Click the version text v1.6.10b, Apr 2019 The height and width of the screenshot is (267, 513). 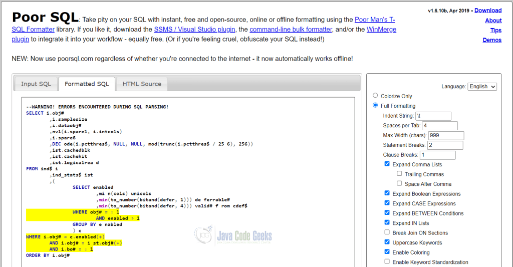click(x=448, y=11)
